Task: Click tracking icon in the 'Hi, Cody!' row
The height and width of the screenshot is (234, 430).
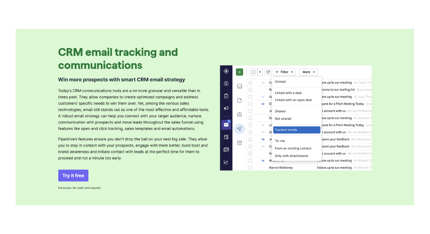Action: coord(263,82)
